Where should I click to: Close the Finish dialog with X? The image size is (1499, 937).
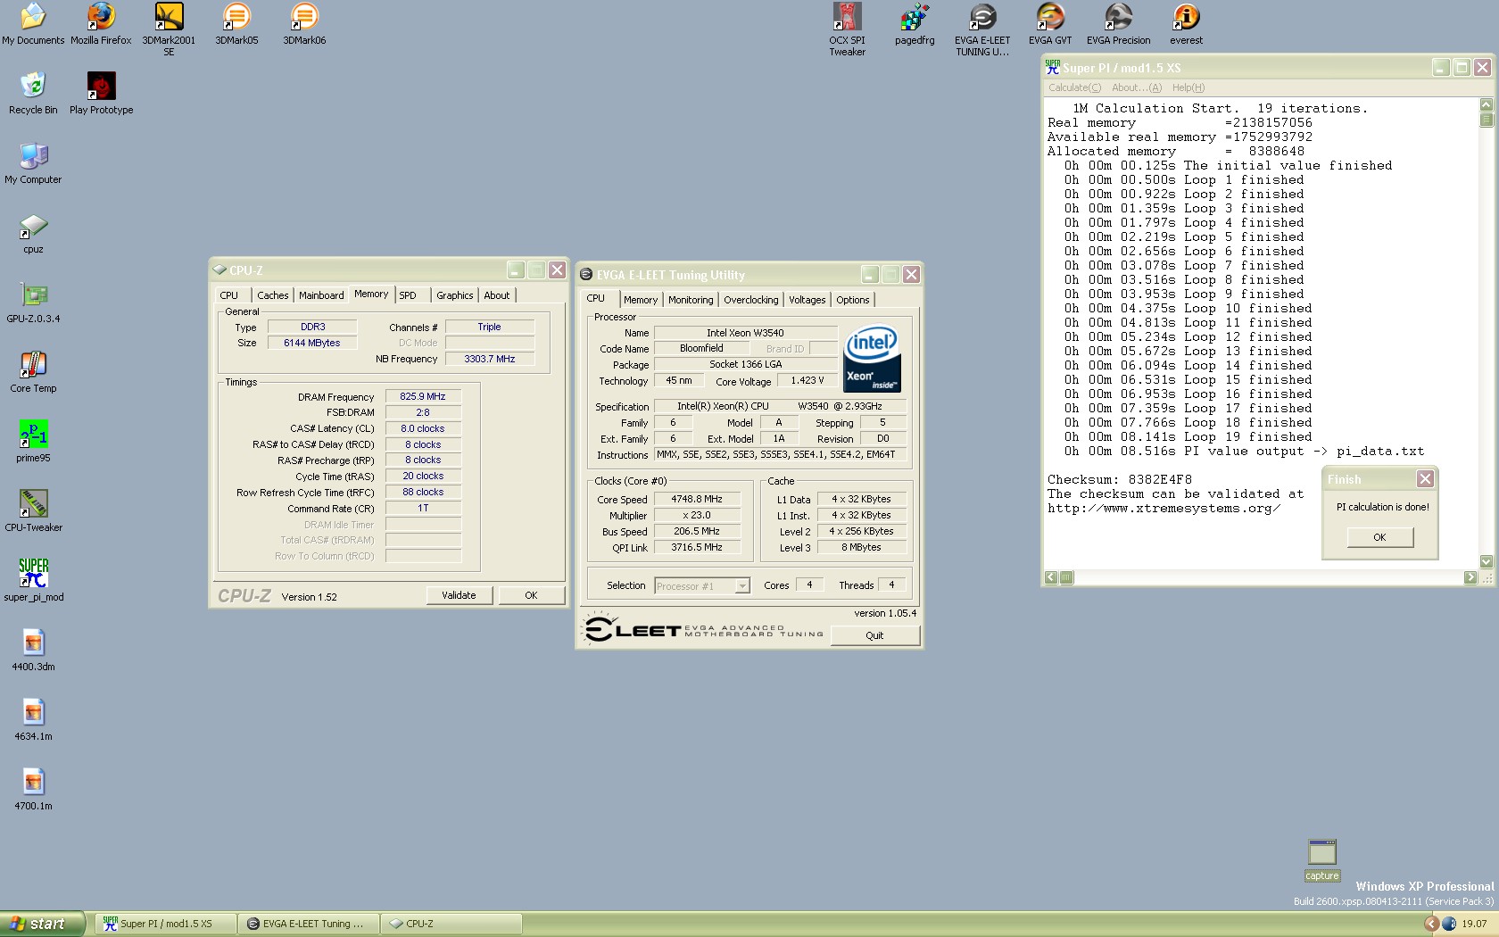coord(1425,479)
